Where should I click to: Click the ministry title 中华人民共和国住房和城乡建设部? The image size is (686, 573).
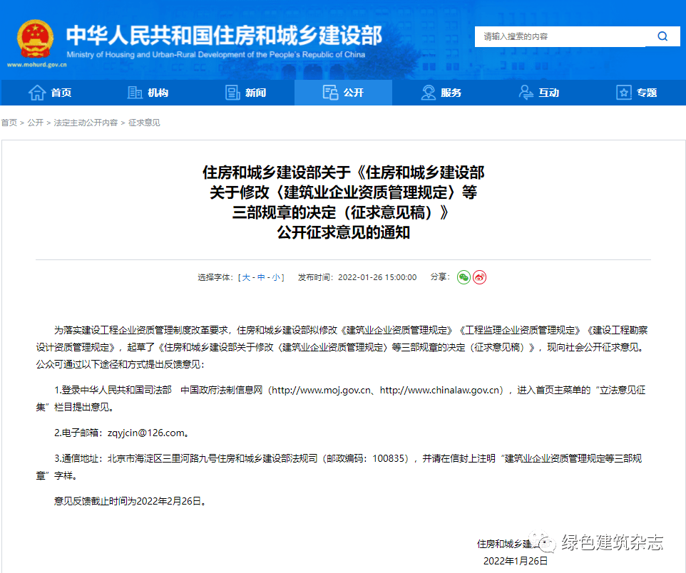click(224, 36)
